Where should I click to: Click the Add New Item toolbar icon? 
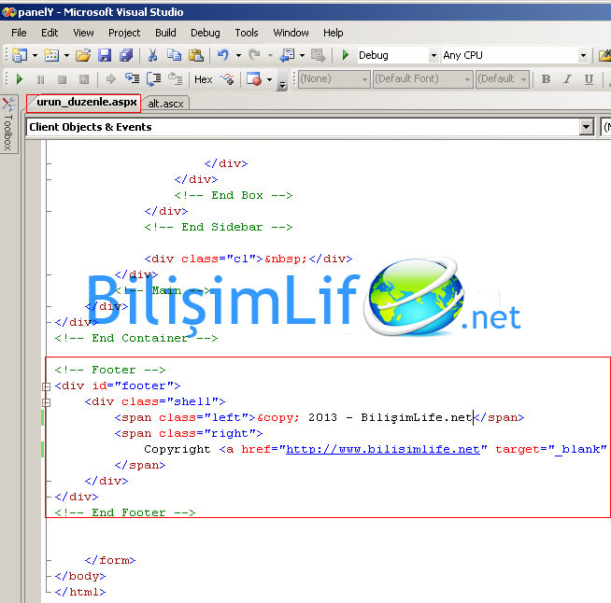click(x=50, y=55)
